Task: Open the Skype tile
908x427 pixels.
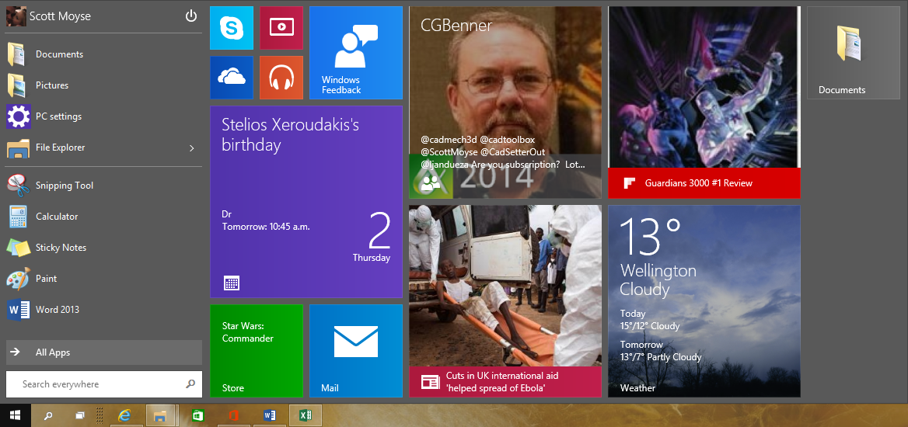Action: tap(231, 28)
